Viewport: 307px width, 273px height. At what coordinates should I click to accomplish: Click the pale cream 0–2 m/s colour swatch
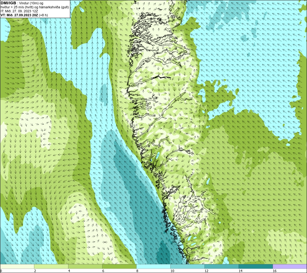pyautogui.click(x=17, y=266)
